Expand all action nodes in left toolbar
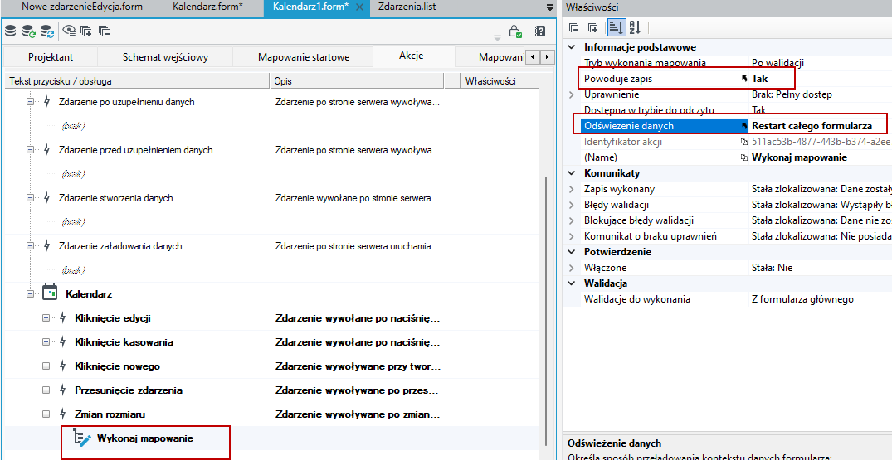The width and height of the screenshot is (892, 460). tap(86, 31)
